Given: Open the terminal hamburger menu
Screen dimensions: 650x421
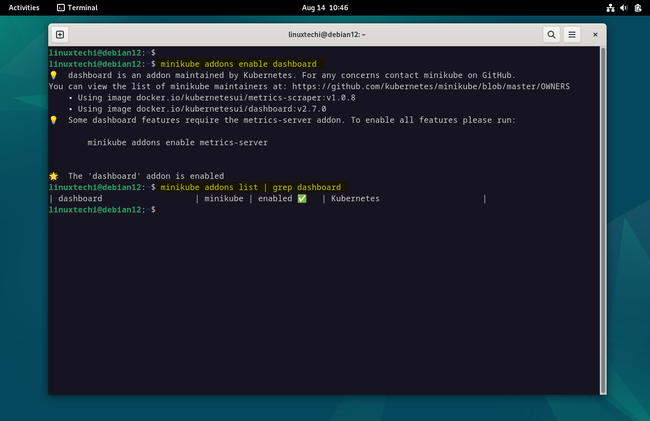Looking at the screenshot, I should [572, 35].
